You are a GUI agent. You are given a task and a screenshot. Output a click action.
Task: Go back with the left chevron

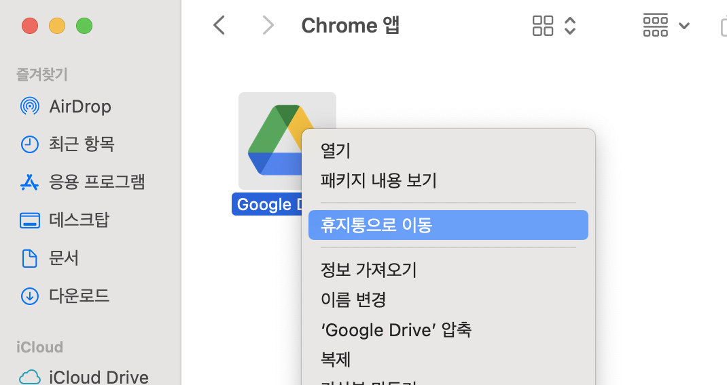219,25
